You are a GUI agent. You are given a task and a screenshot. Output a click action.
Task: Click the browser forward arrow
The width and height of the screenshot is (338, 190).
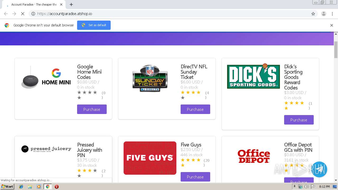click(x=14, y=14)
